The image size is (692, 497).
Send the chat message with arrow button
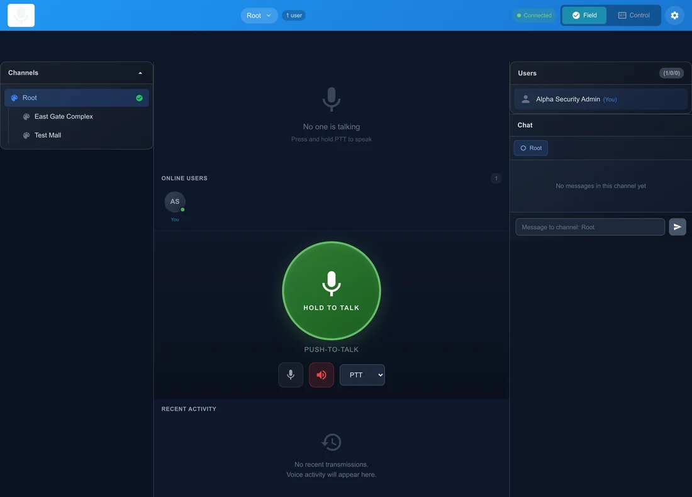point(678,227)
